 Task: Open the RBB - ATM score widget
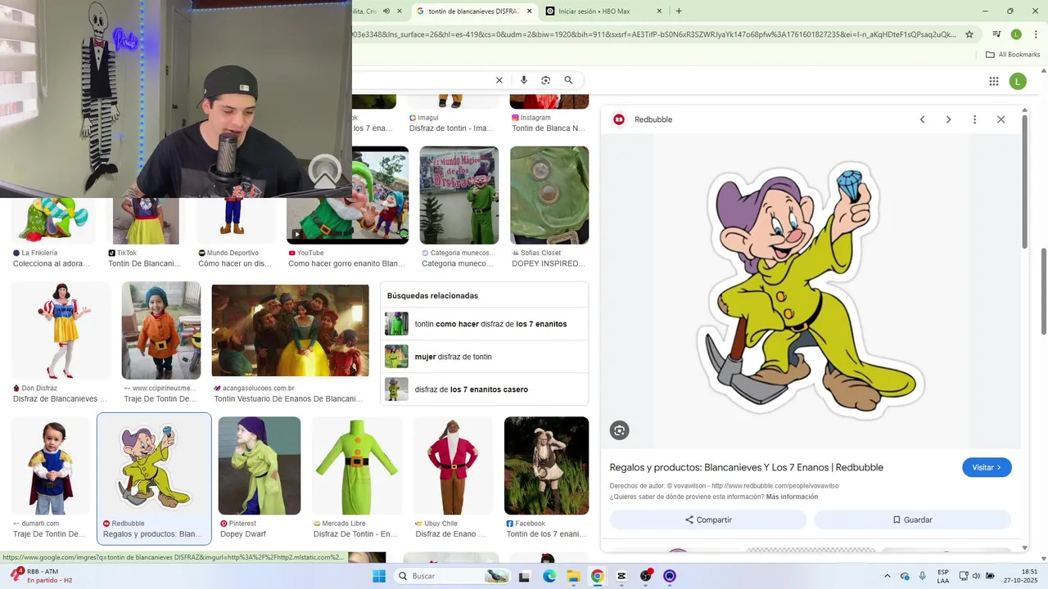click(x=41, y=576)
